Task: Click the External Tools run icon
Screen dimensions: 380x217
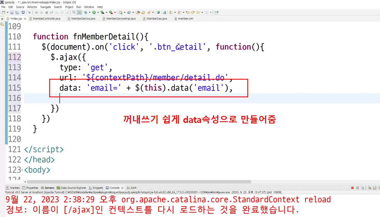Action: tap(111, 12)
